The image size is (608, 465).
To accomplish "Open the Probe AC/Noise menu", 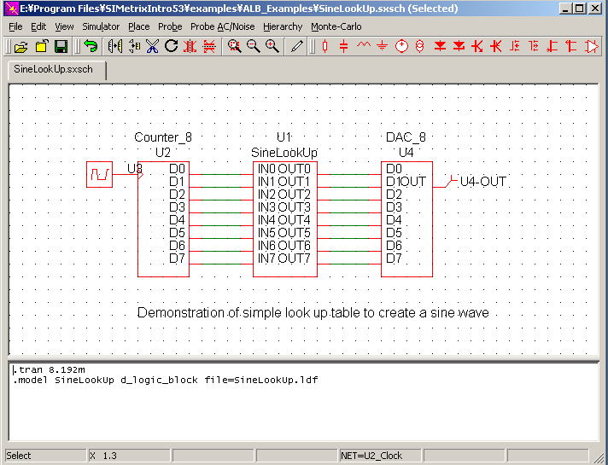I will coord(223,26).
